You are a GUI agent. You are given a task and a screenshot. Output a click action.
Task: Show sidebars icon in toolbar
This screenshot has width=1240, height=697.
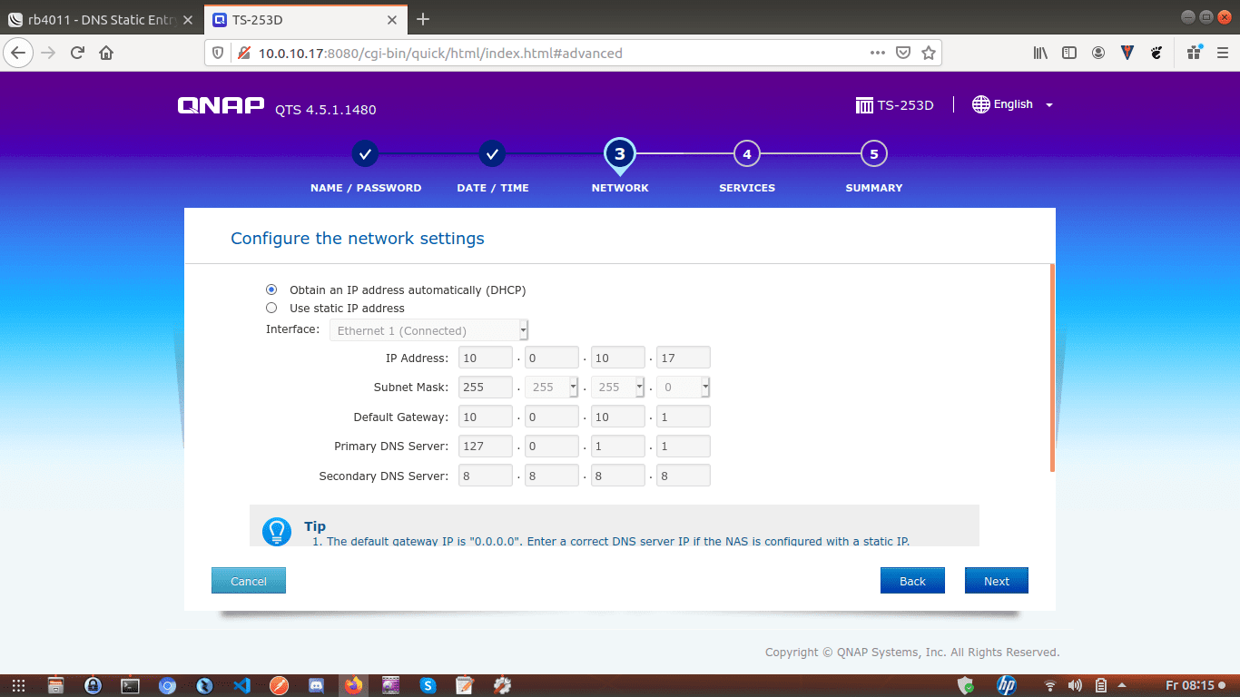[1069, 53]
